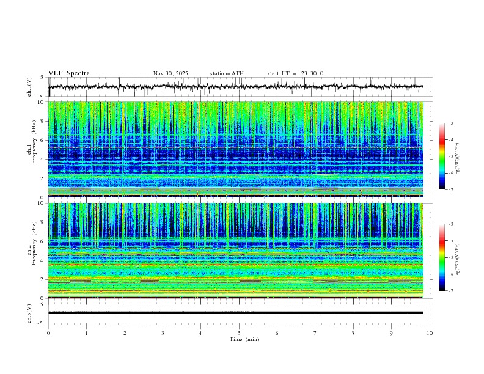Click the start UT 23:30:0 timestamp
This screenshot has width=484, height=374.
pos(295,73)
